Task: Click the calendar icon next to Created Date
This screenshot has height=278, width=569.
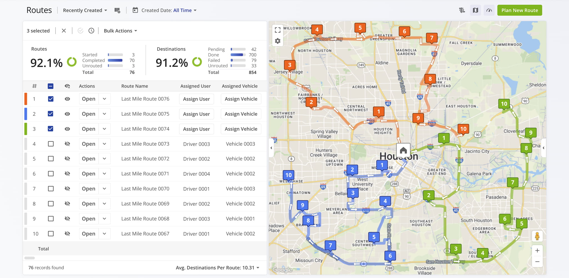Action: point(135,10)
